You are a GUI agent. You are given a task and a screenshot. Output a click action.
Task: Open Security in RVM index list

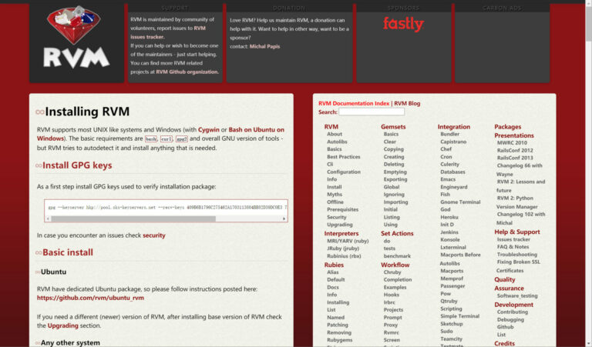point(336,217)
